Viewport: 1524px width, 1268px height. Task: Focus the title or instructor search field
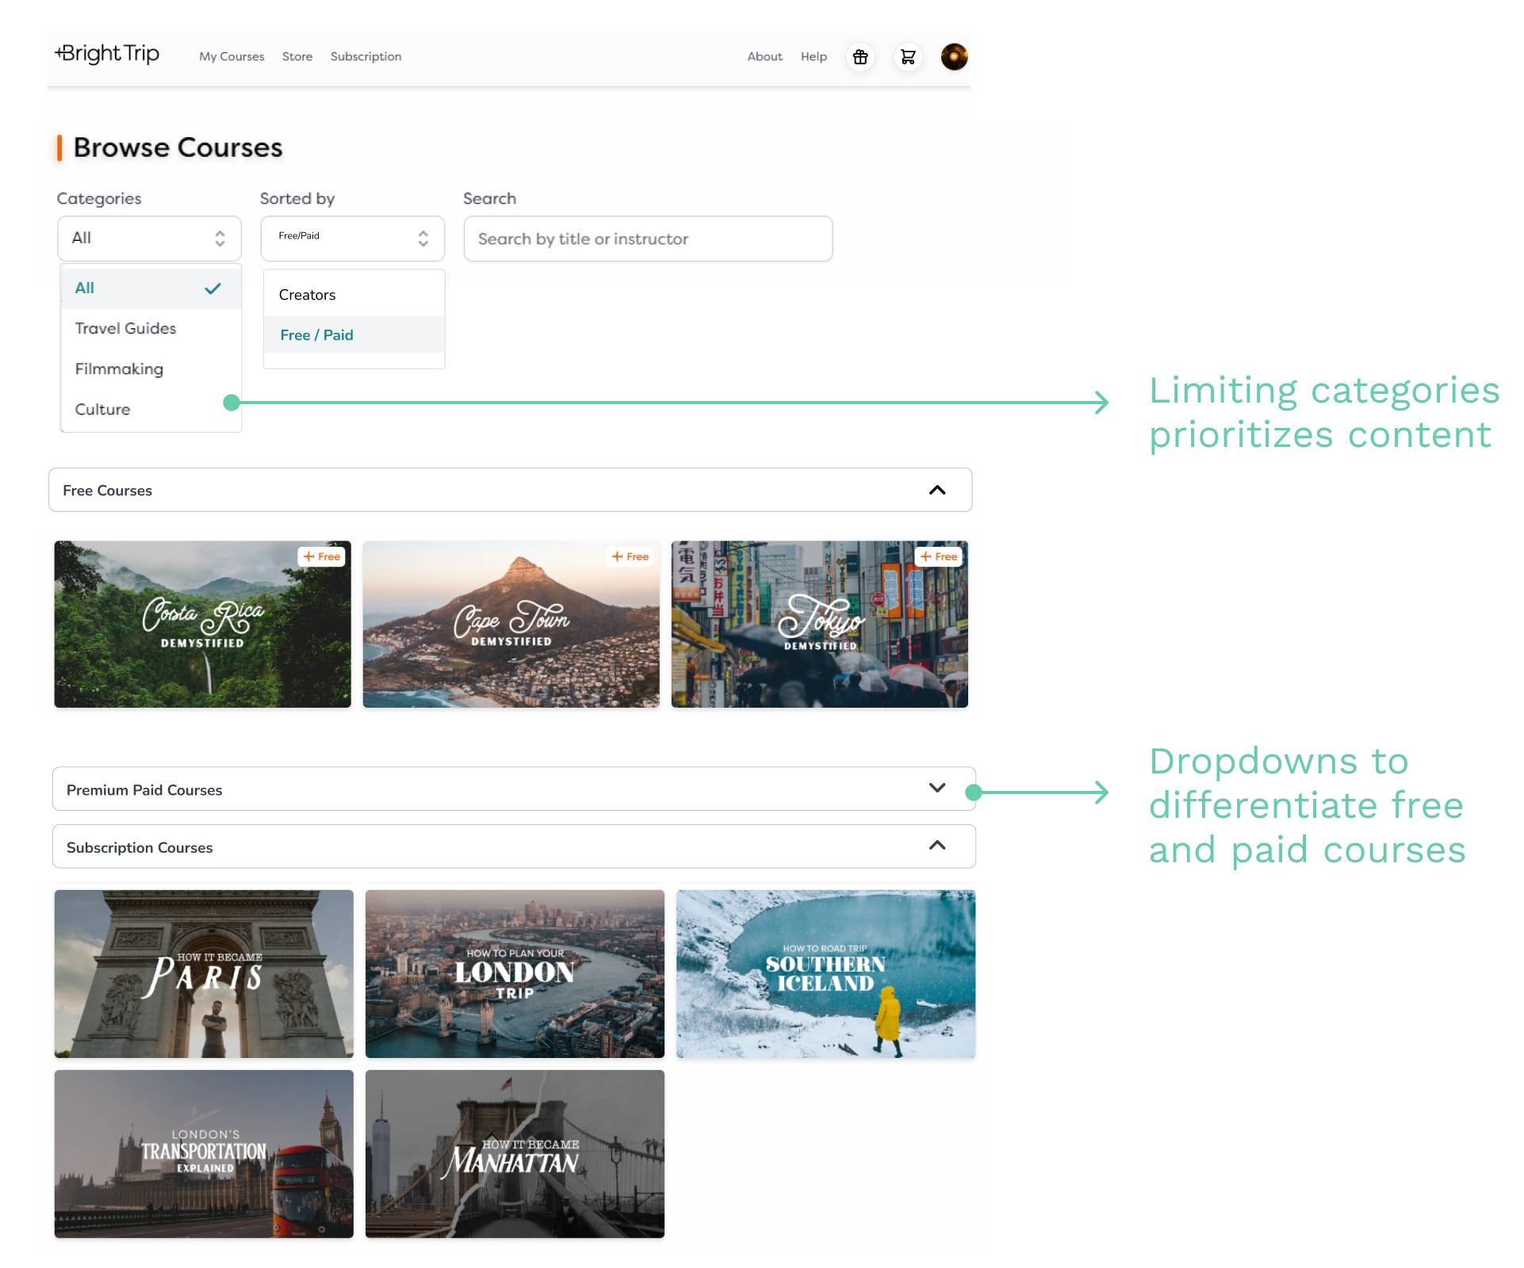pos(648,239)
